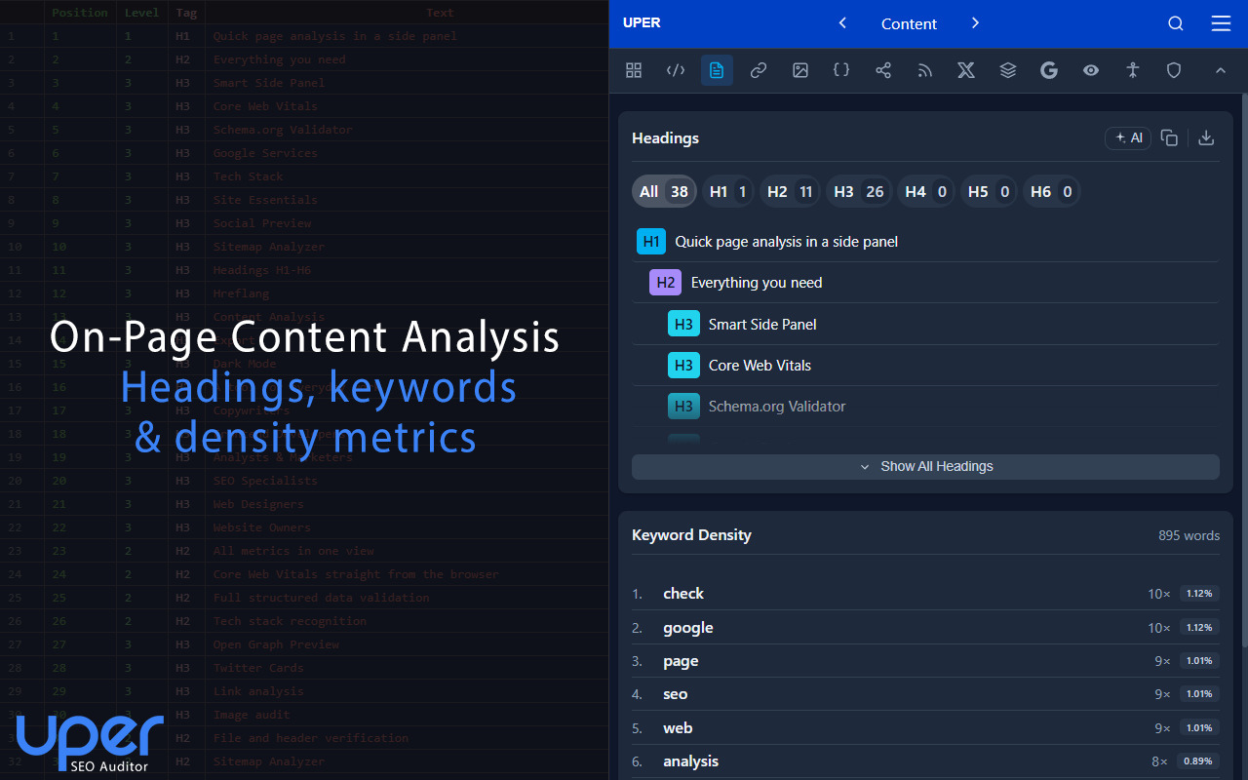Viewport: 1248px width, 780px height.
Task: Check the RSS feed analysis
Action: 924,70
